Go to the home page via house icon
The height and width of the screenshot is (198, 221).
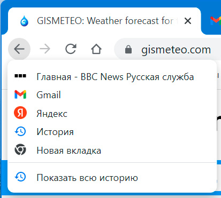tap(96, 49)
